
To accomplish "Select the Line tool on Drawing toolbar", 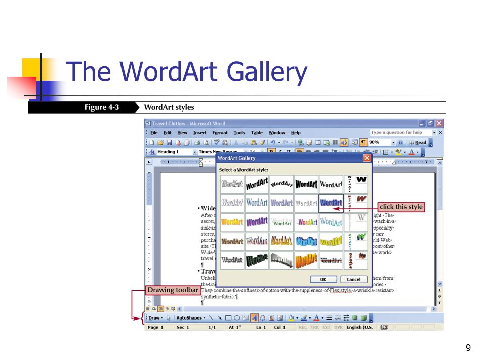I will click(x=211, y=318).
